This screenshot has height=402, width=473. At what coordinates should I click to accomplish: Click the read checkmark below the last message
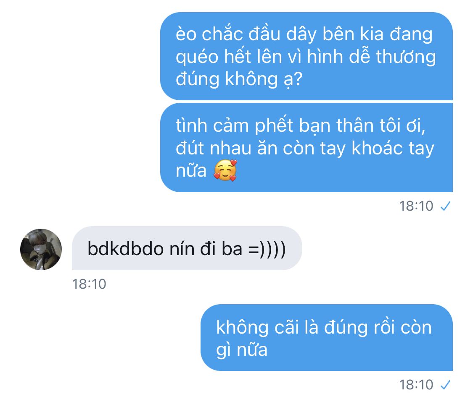[x=445, y=385]
